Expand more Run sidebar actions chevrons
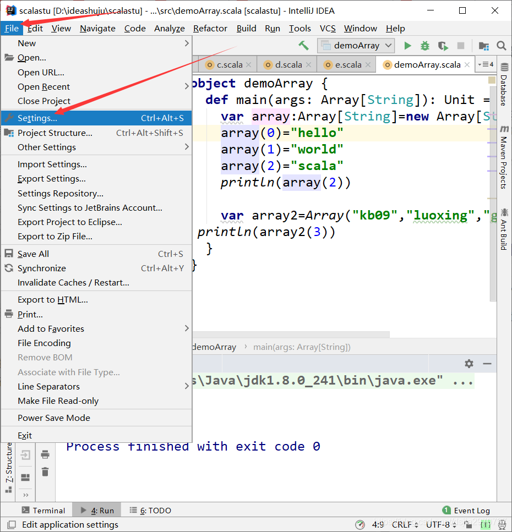The height and width of the screenshot is (532, 512). pyautogui.click(x=26, y=495)
